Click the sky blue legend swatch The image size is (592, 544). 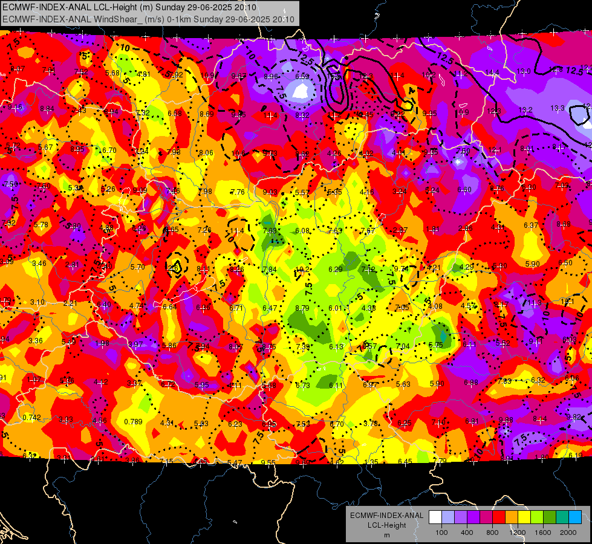pyautogui.click(x=575, y=517)
